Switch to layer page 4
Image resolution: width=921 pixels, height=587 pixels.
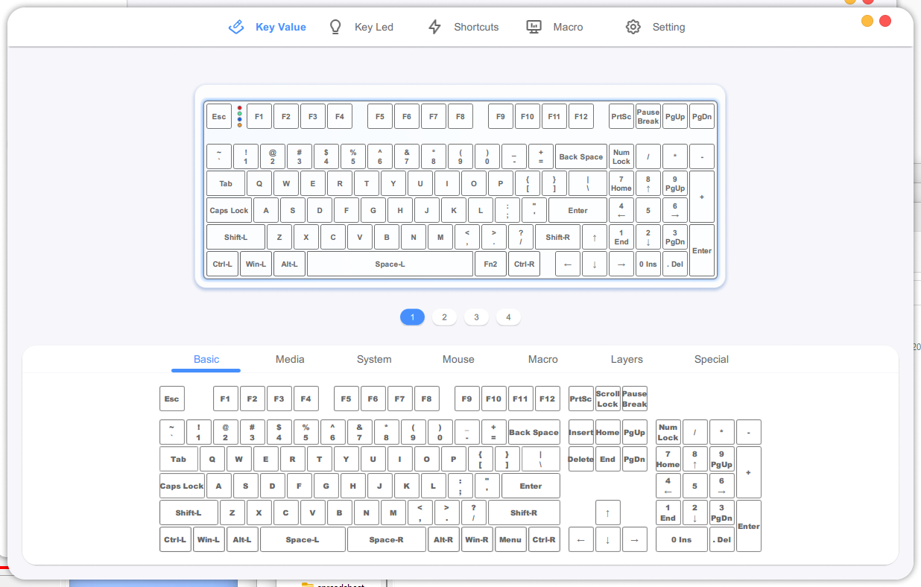[508, 317]
